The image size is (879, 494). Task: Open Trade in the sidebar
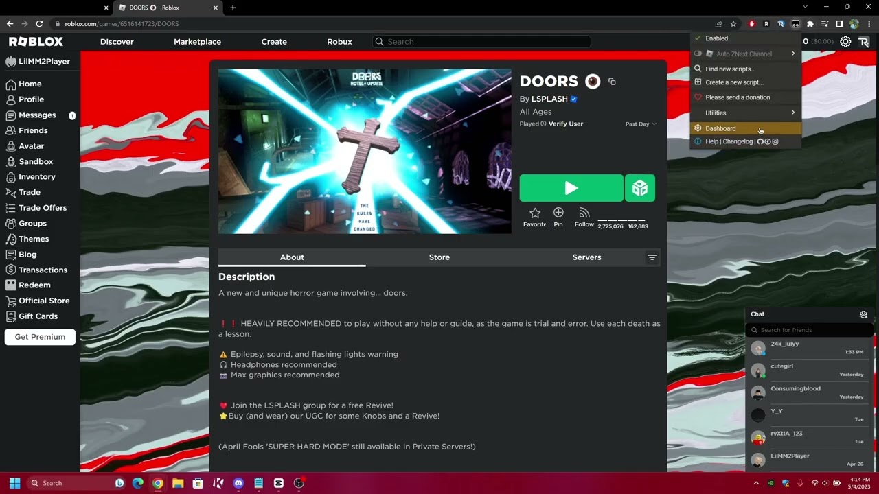click(x=23, y=193)
